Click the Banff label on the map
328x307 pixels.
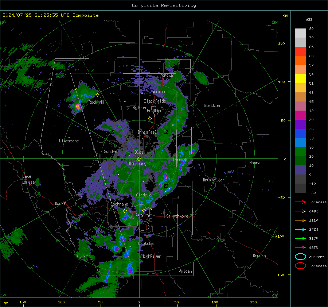pyautogui.click(x=60, y=203)
